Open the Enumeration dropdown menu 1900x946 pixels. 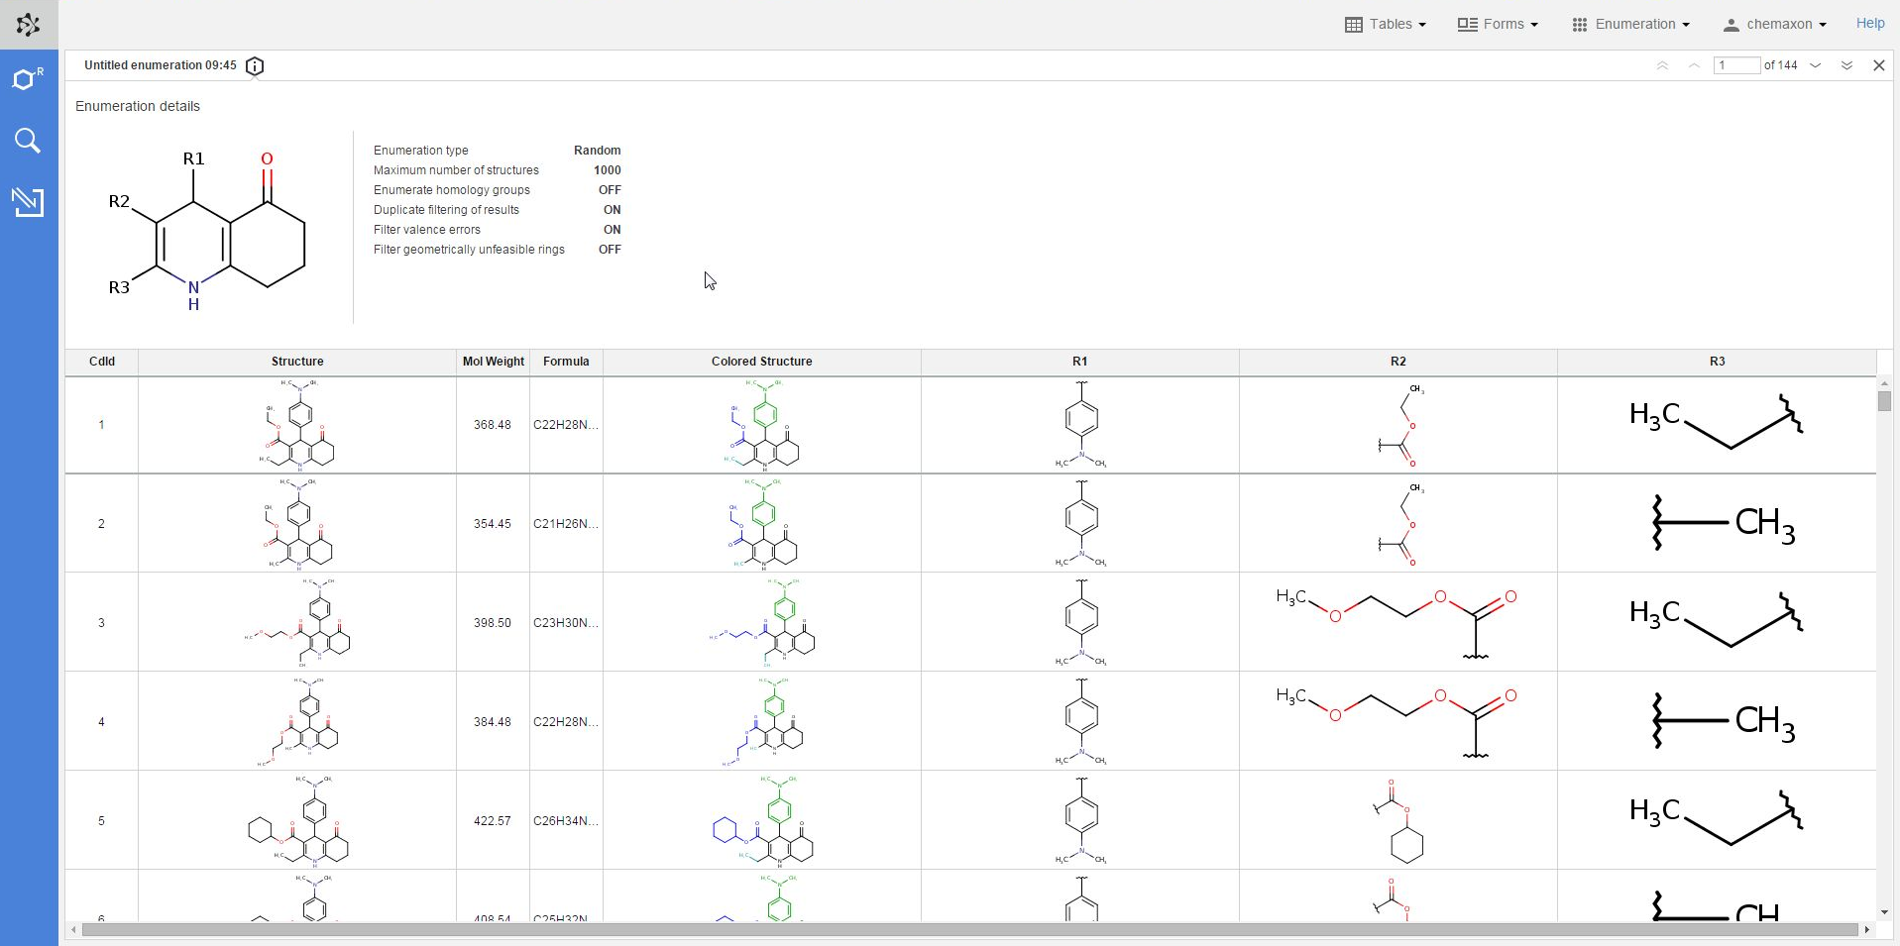point(1630,25)
